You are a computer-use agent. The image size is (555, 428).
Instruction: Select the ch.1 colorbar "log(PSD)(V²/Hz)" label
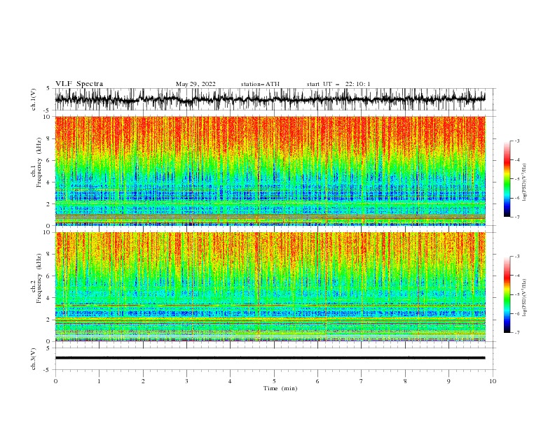click(525, 183)
